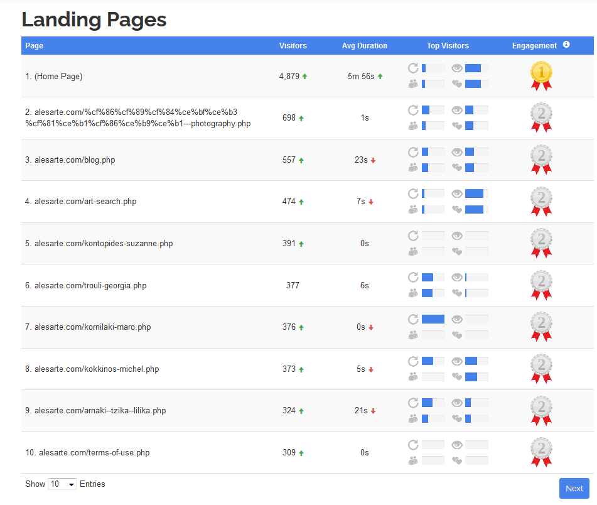
Task: Click hearts icon in terms-of-use.php row
Action: [x=457, y=460]
